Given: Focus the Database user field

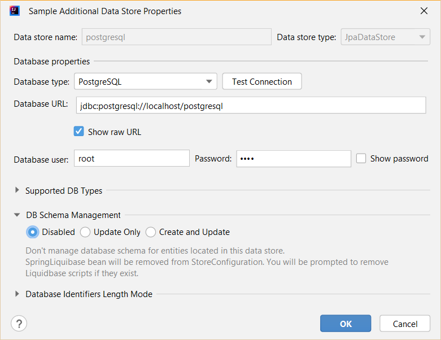Looking at the screenshot, I should click(x=132, y=158).
